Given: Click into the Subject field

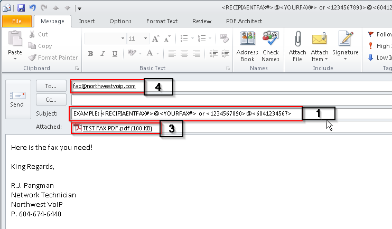Looking at the screenshot, I should (231, 113).
